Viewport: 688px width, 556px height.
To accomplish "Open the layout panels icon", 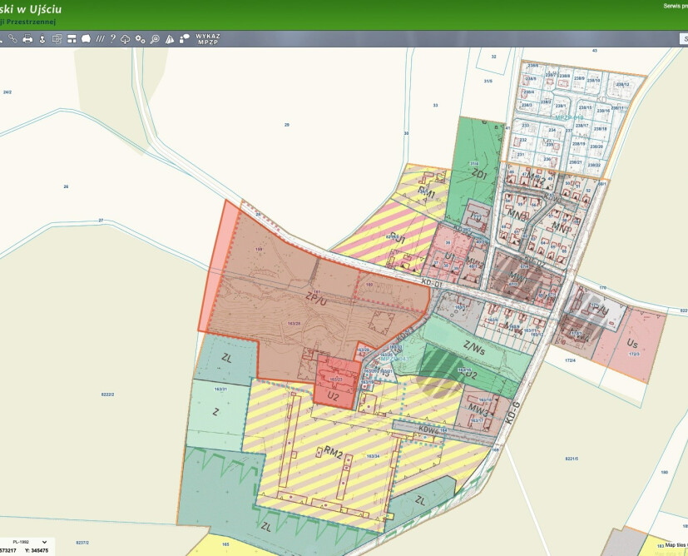I will tap(72, 39).
